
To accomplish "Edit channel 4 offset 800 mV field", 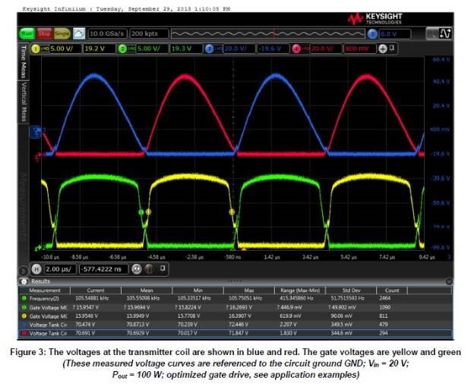I will tap(359, 49).
